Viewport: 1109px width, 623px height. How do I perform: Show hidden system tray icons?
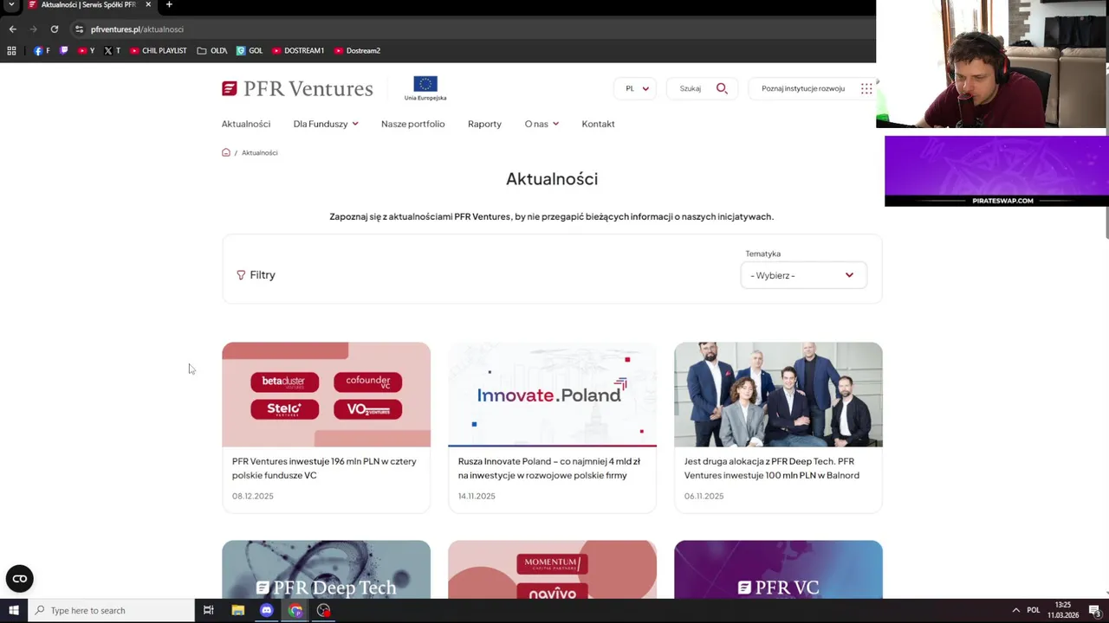(x=1015, y=610)
